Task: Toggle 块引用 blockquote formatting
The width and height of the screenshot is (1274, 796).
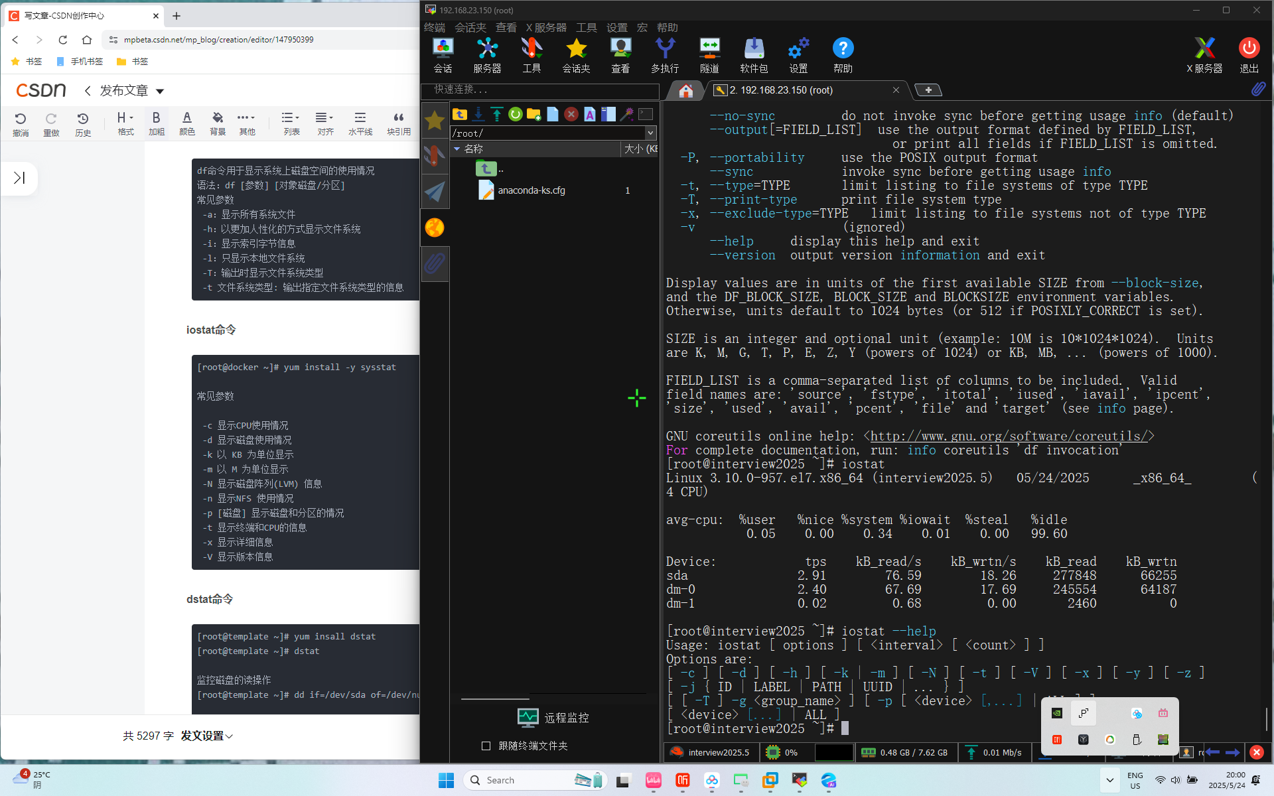Action: 398,123
